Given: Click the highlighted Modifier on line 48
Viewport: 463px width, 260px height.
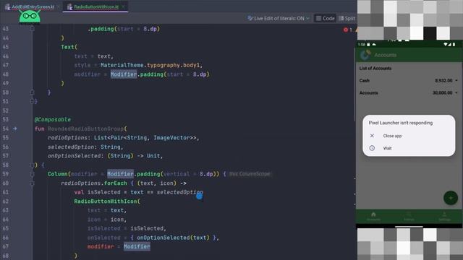Looking at the screenshot, I should click(124, 74).
